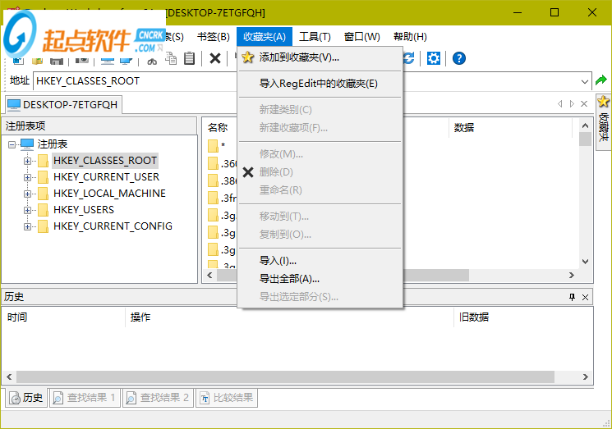Click History panel scroll right arrow
Image resolution: width=612 pixels, height=429 pixels.
(586, 377)
